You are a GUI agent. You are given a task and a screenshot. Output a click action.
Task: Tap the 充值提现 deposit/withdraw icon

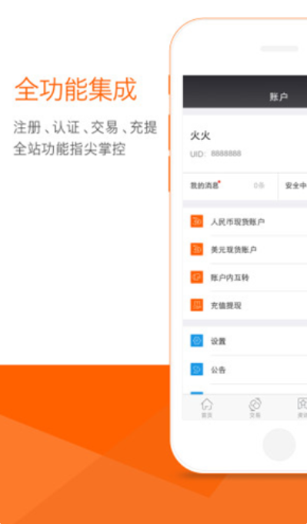click(x=197, y=305)
